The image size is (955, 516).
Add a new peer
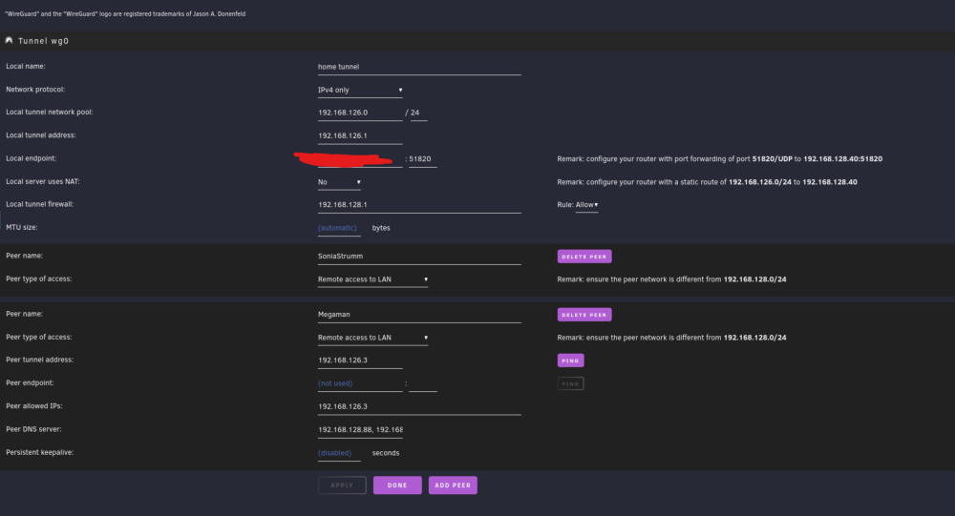(x=453, y=485)
